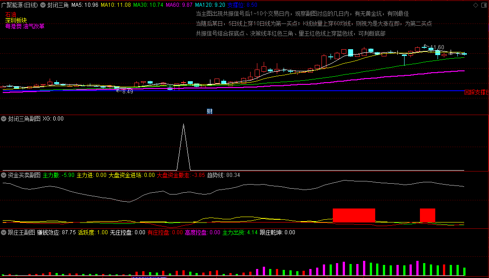Click the note line starting 当随后某日
Screen dimensions: 489x278
[314, 23]
